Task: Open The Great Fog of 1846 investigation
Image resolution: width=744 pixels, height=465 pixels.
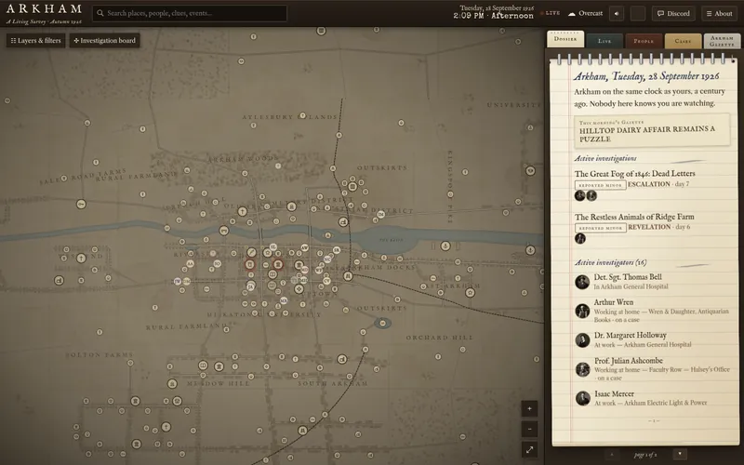Action: (x=634, y=174)
